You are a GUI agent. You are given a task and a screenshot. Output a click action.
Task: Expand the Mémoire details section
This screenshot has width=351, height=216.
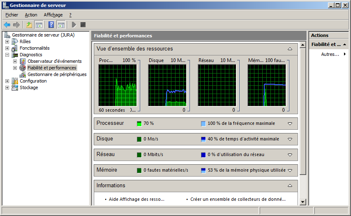point(290,170)
